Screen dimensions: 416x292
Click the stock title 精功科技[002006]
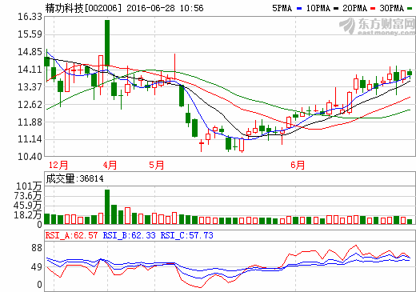coord(83,8)
